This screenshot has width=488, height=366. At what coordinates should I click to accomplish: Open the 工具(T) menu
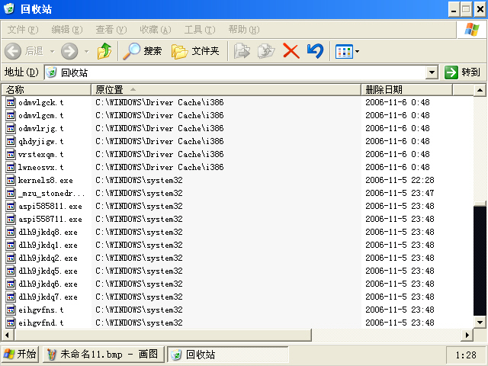click(200, 30)
